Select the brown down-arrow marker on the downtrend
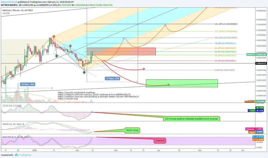The height and width of the screenshot is (158, 268). point(70,46)
